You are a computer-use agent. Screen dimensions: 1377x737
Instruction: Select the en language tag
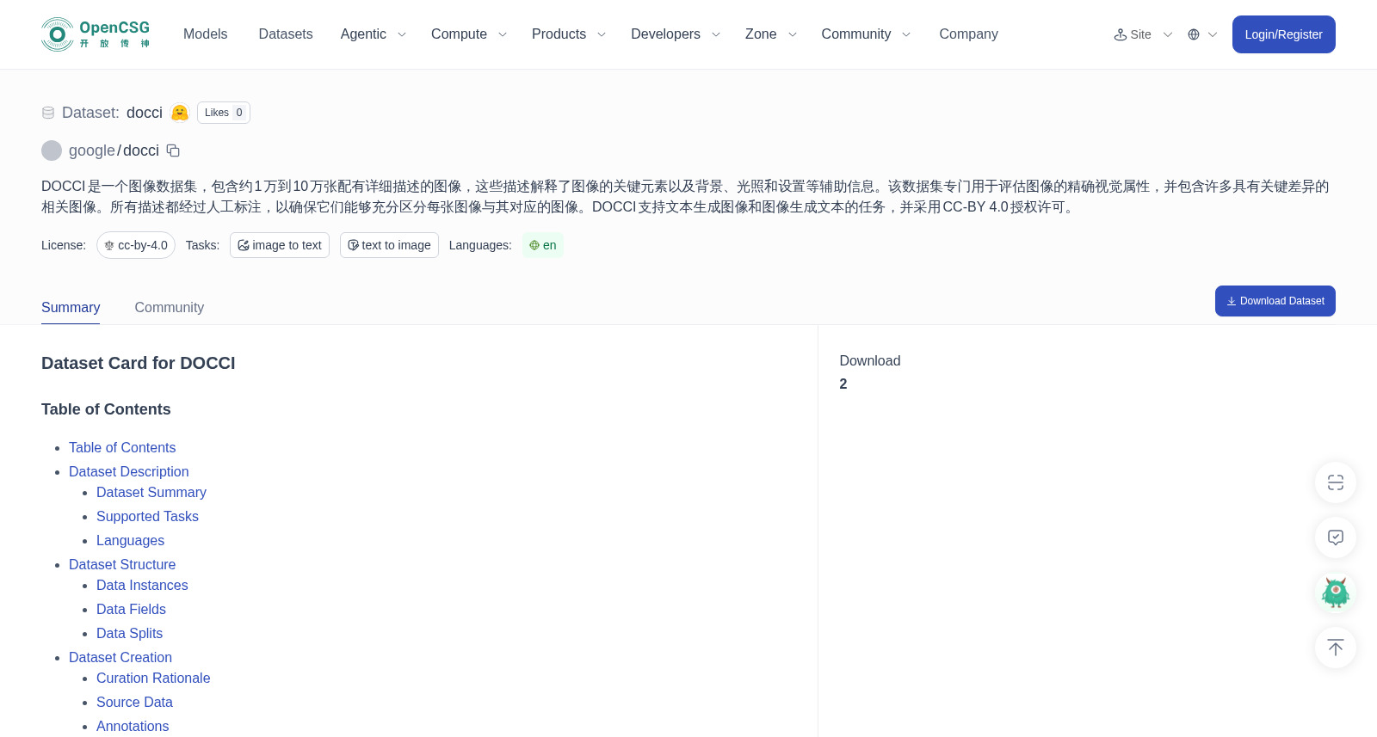coord(543,245)
